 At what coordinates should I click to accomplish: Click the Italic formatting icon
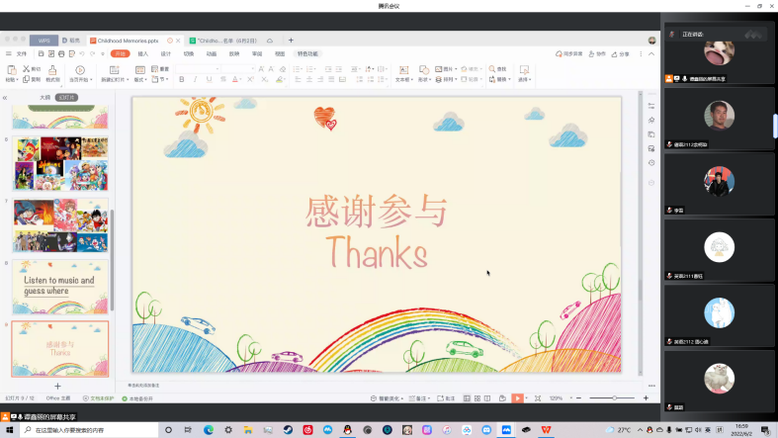[196, 79]
